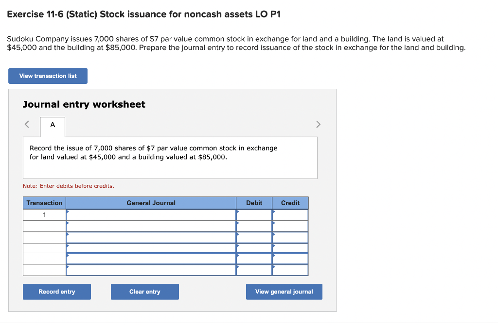The image size is (498, 325).
Task: Click the right navigation chevron
Action: click(319, 124)
